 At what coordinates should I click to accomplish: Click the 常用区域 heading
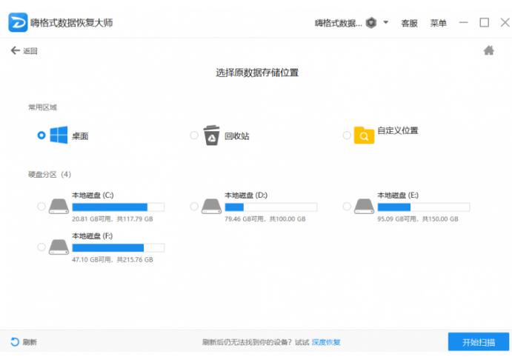(42, 107)
